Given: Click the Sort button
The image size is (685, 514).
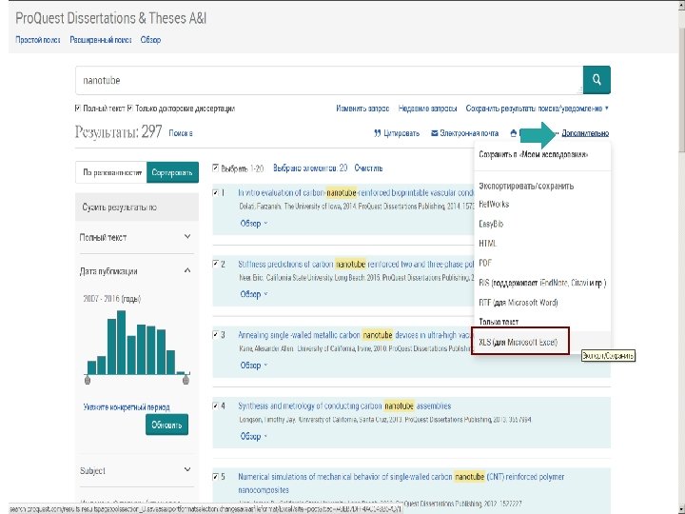Looking at the screenshot, I should tap(172, 172).
